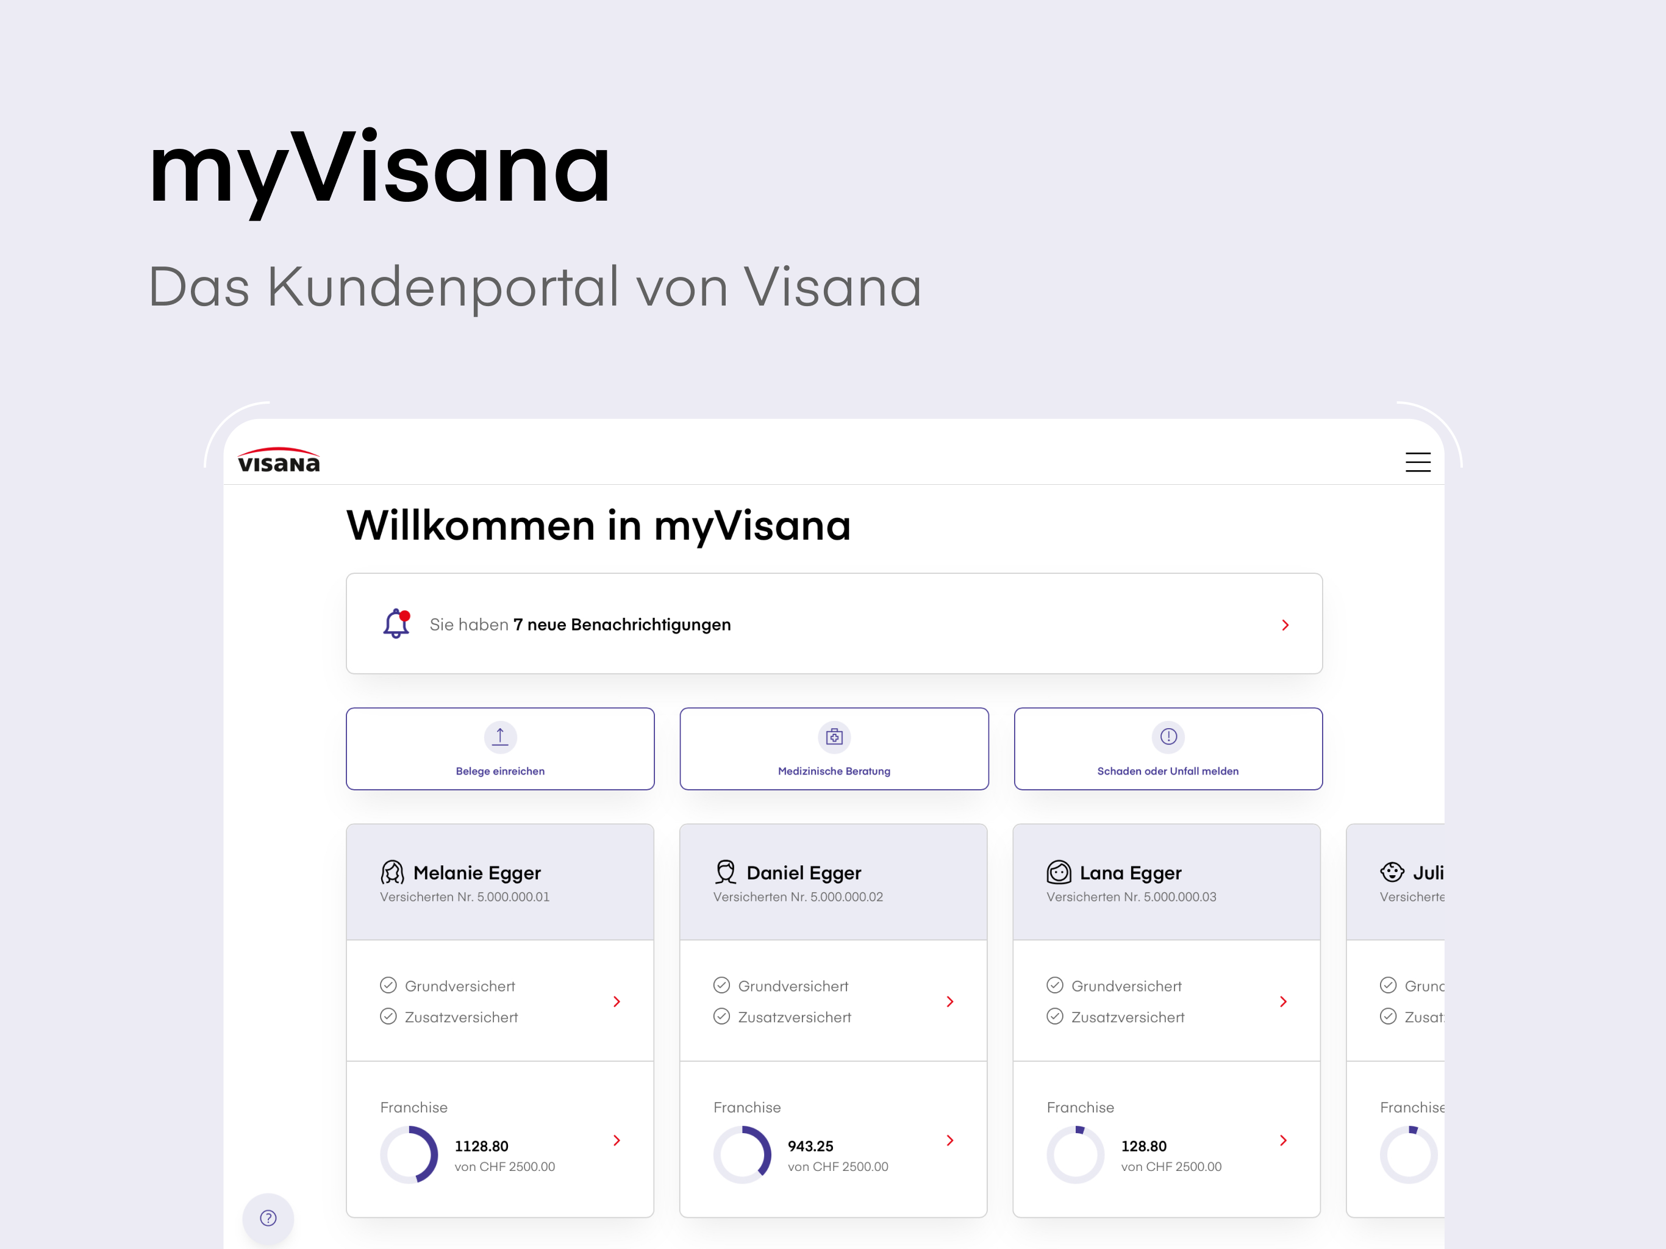Click Daniel Egger's avatar icon
1666x1249 pixels.
point(725,872)
